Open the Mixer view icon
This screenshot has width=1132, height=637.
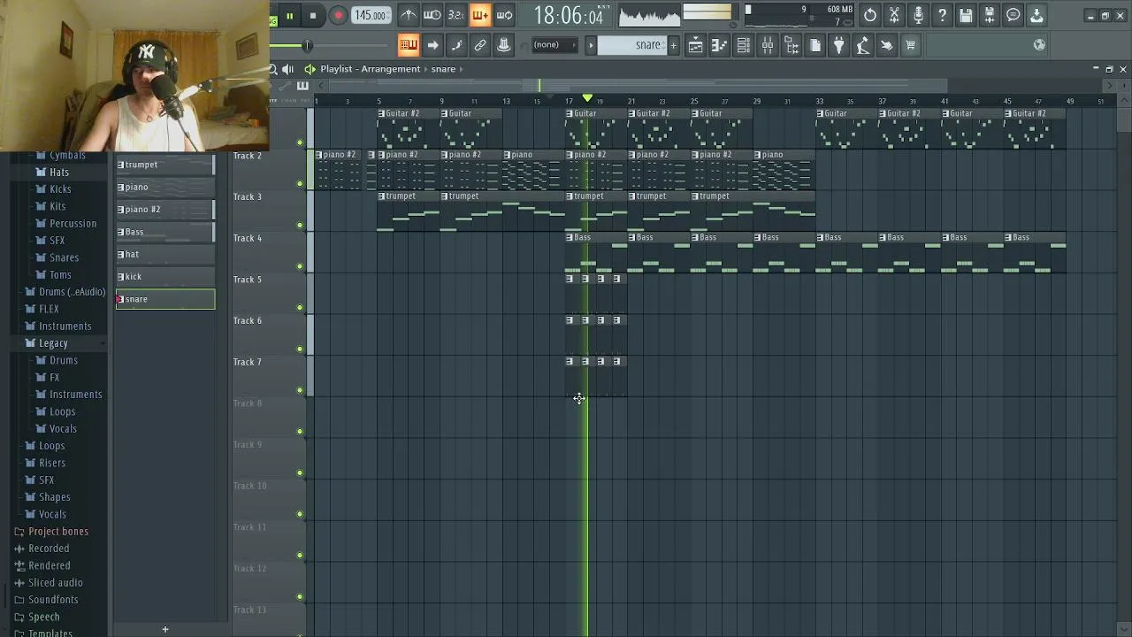(768, 45)
